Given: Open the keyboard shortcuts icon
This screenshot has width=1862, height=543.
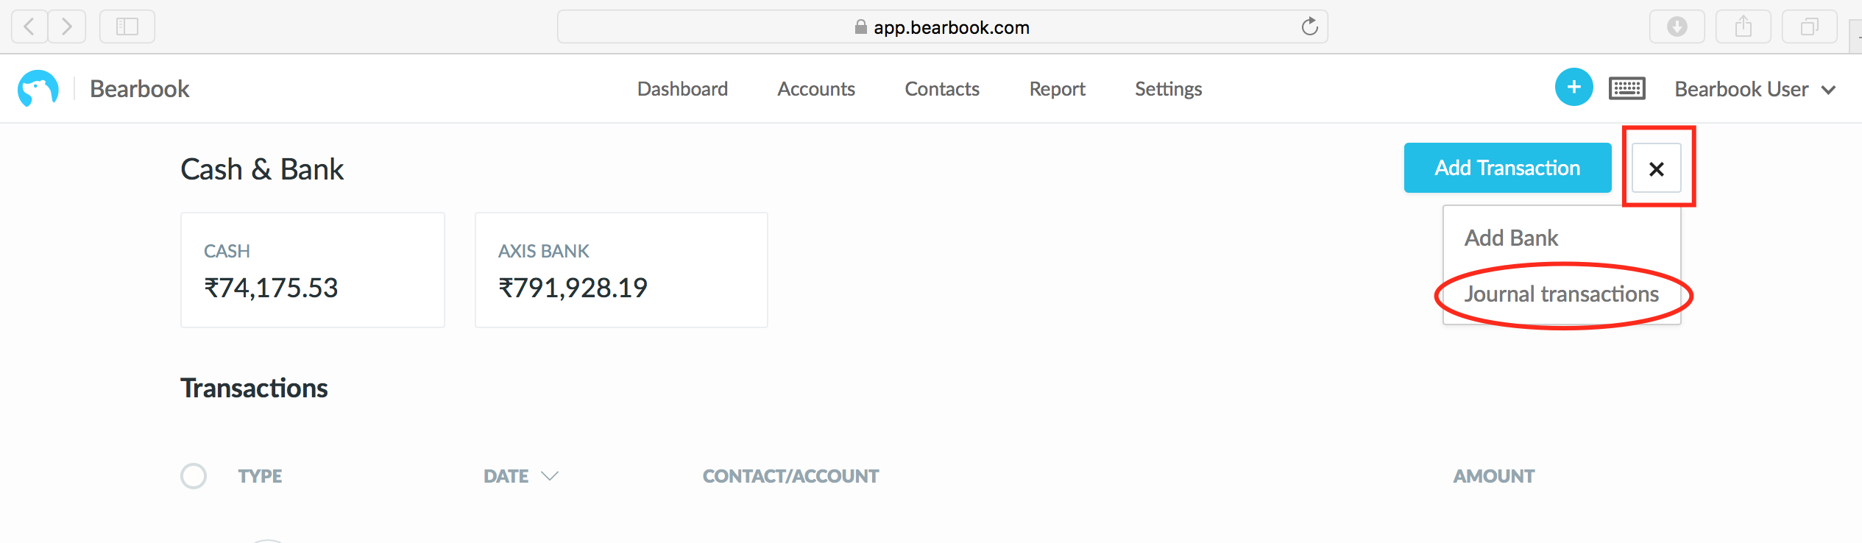Looking at the screenshot, I should click(x=1627, y=88).
